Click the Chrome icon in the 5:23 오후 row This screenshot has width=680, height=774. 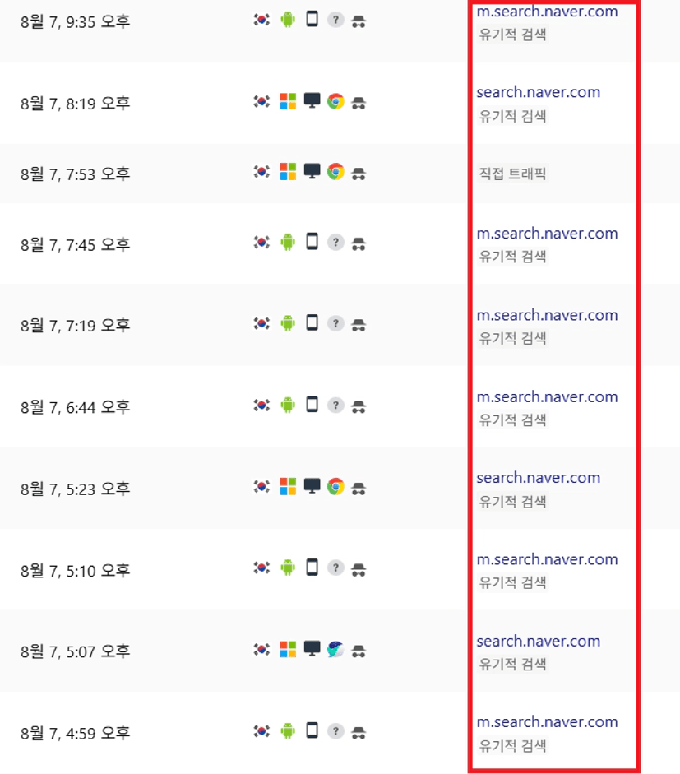pos(335,487)
